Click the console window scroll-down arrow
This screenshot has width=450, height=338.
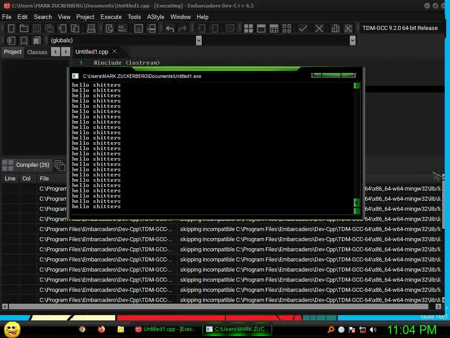[x=356, y=211]
